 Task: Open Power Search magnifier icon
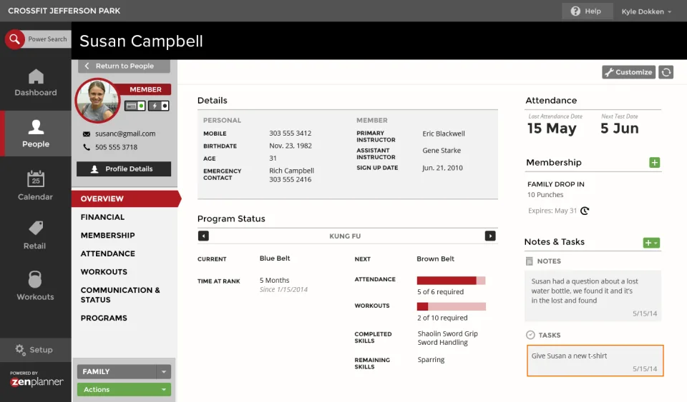pyautogui.click(x=14, y=39)
